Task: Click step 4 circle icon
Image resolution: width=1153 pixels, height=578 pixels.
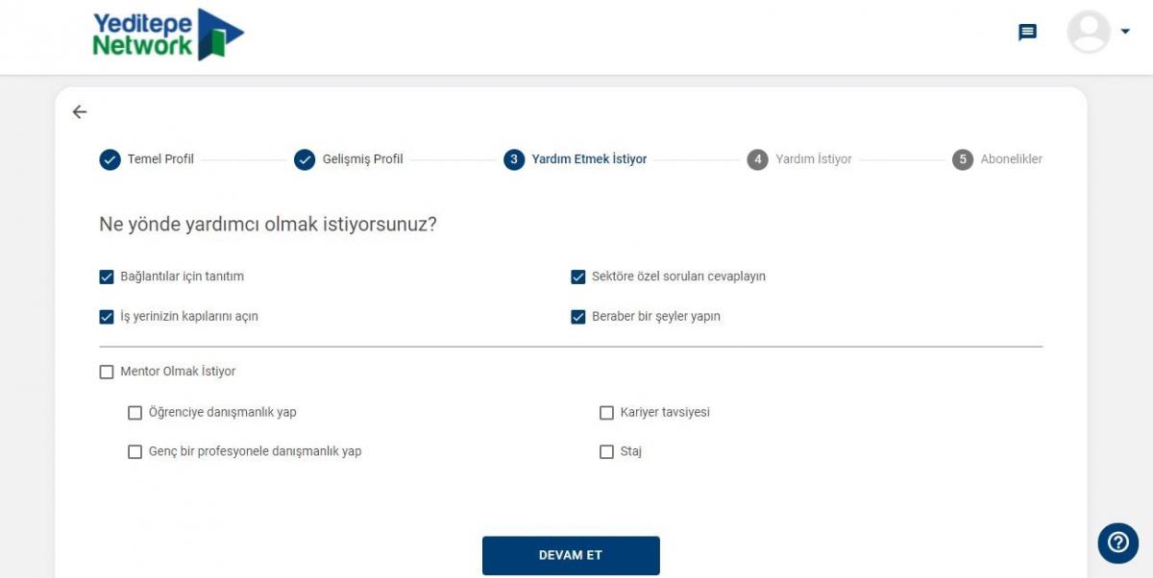Action: (x=757, y=159)
